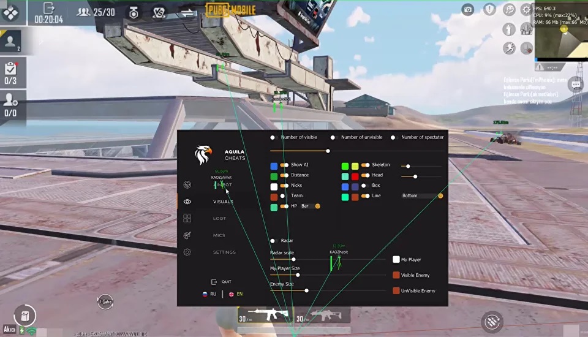Switch language to RU
Screen dimensions: 588x337
209,294
